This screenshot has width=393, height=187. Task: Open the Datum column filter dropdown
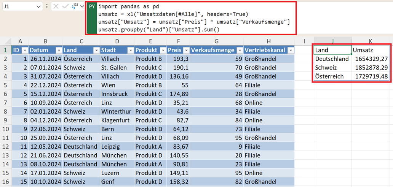(x=59, y=50)
